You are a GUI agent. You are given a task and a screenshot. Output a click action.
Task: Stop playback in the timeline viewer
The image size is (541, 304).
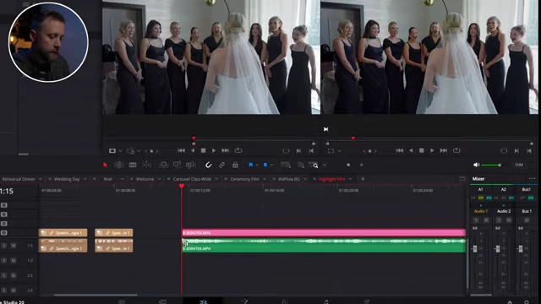click(x=421, y=150)
